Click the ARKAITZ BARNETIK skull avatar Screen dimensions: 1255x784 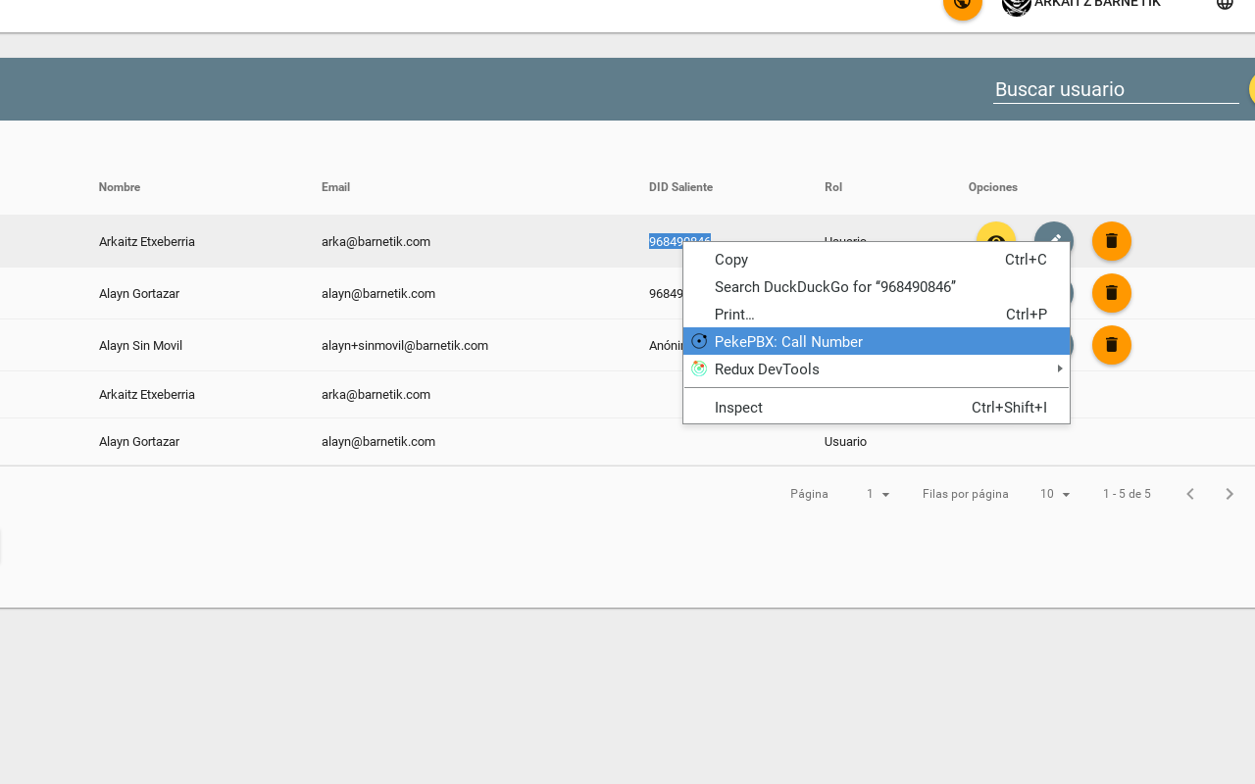(1015, 7)
